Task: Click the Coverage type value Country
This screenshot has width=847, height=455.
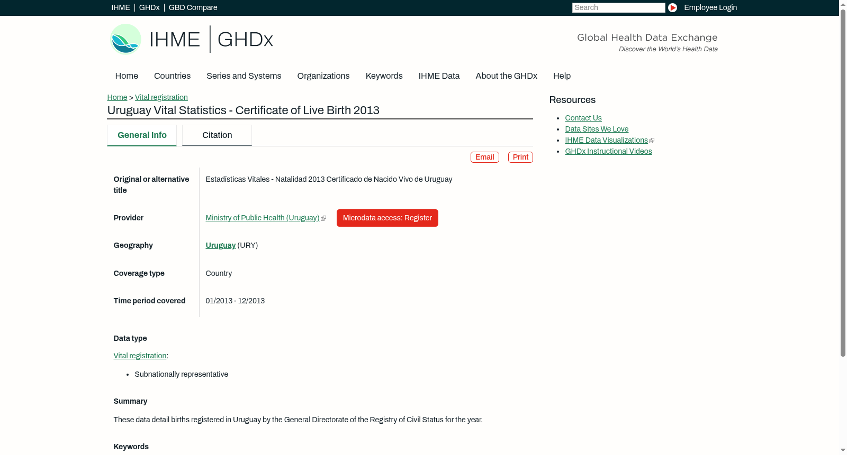Action: (x=219, y=273)
